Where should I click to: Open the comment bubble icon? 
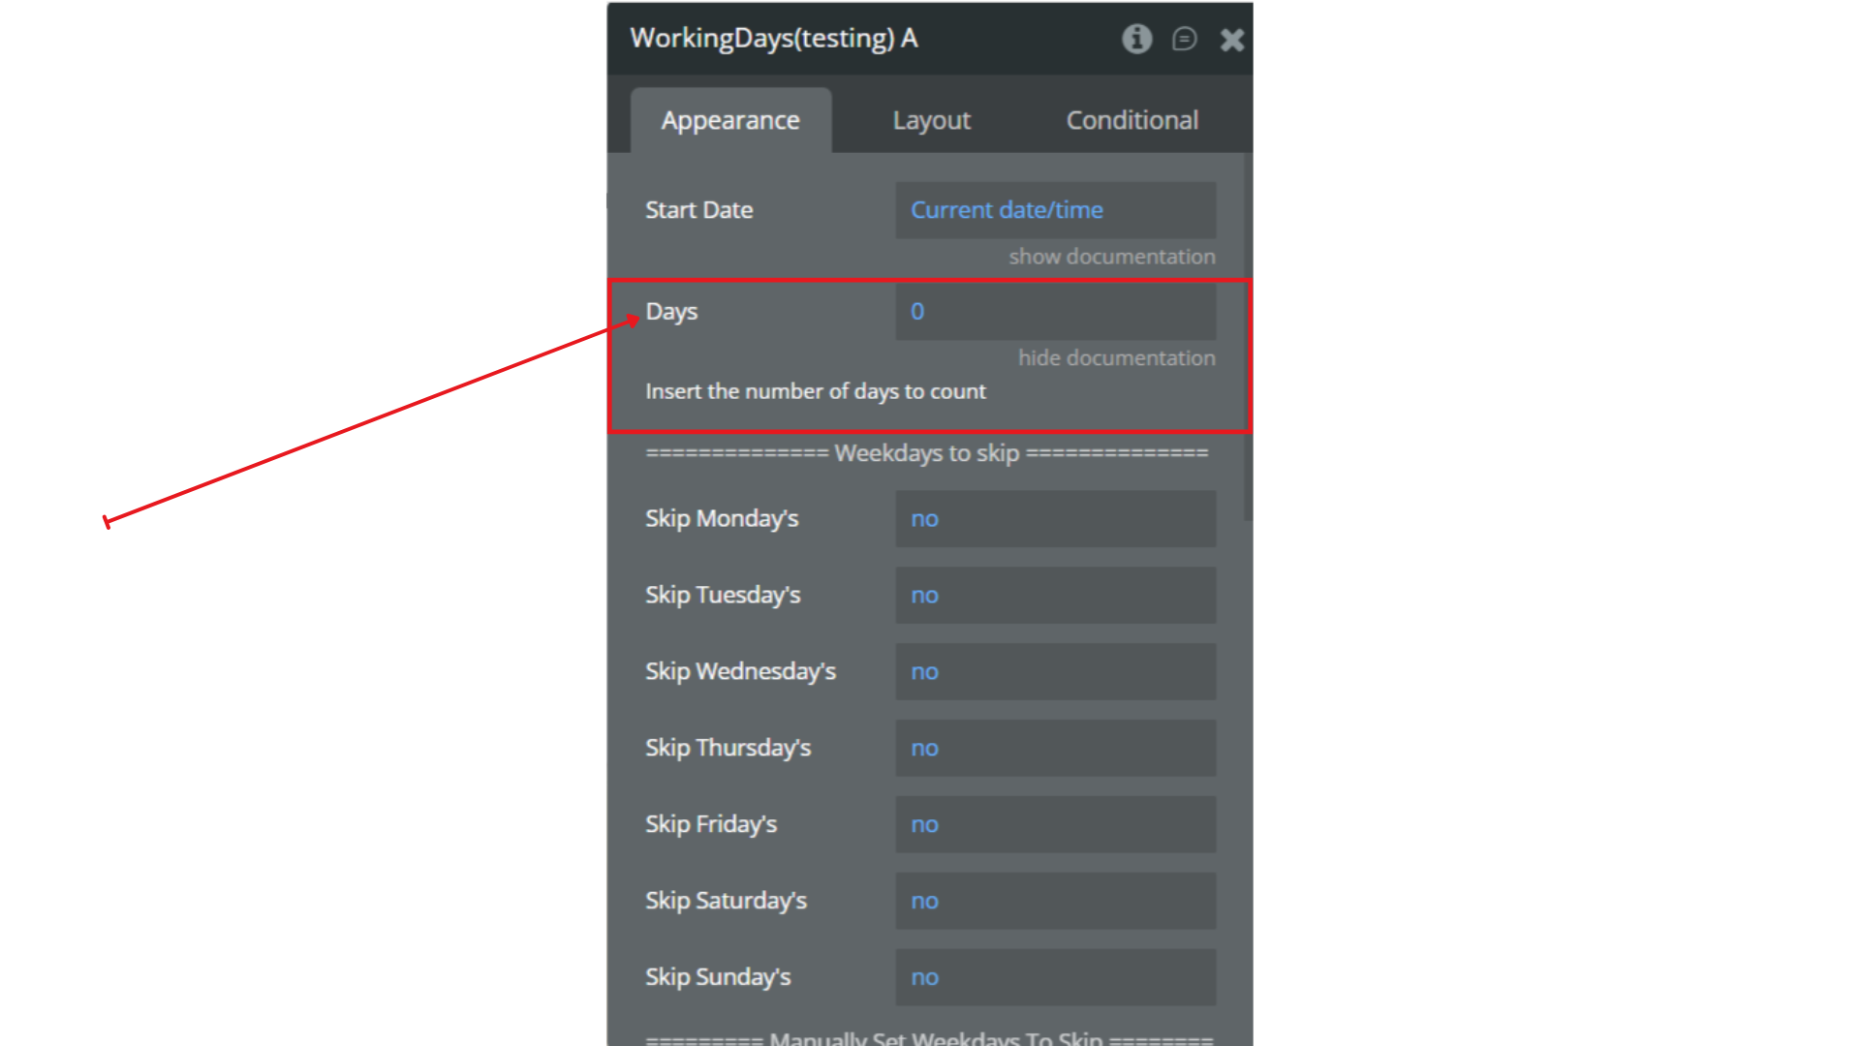1184,39
